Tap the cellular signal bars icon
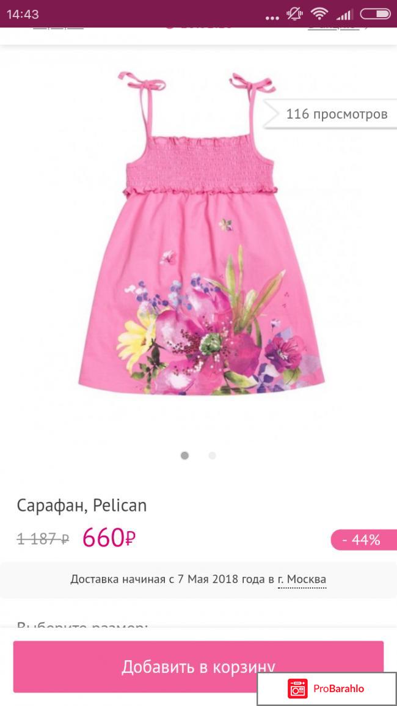Screen dimensions: 397x706 344,15
